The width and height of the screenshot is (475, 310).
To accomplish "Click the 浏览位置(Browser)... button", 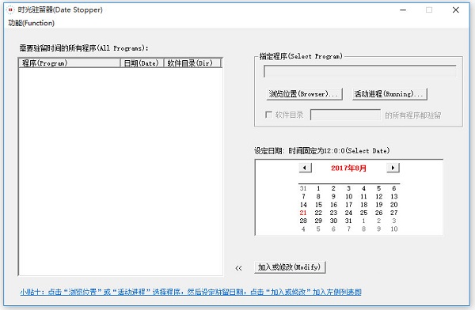I will (304, 94).
